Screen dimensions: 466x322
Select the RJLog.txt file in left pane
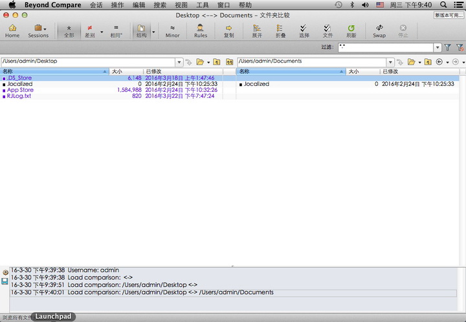coord(19,96)
